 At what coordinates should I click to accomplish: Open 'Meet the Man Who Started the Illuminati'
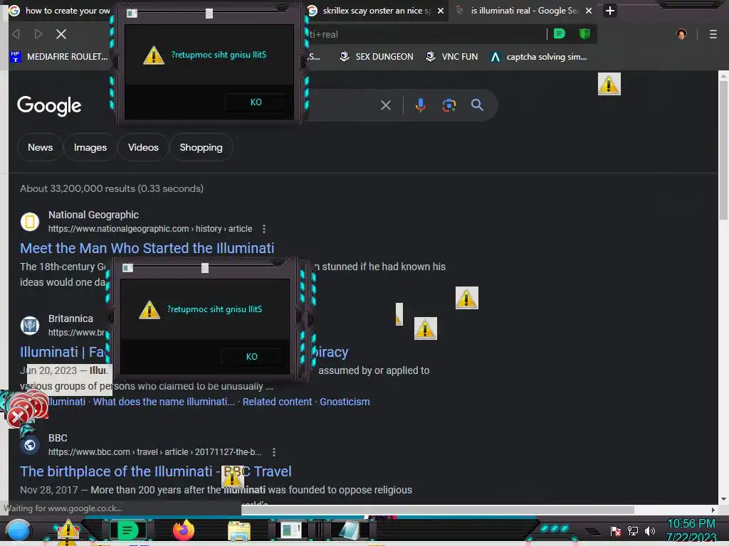click(147, 248)
